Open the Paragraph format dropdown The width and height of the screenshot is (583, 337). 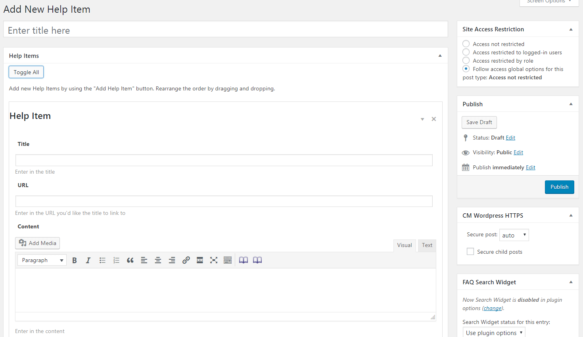point(42,260)
